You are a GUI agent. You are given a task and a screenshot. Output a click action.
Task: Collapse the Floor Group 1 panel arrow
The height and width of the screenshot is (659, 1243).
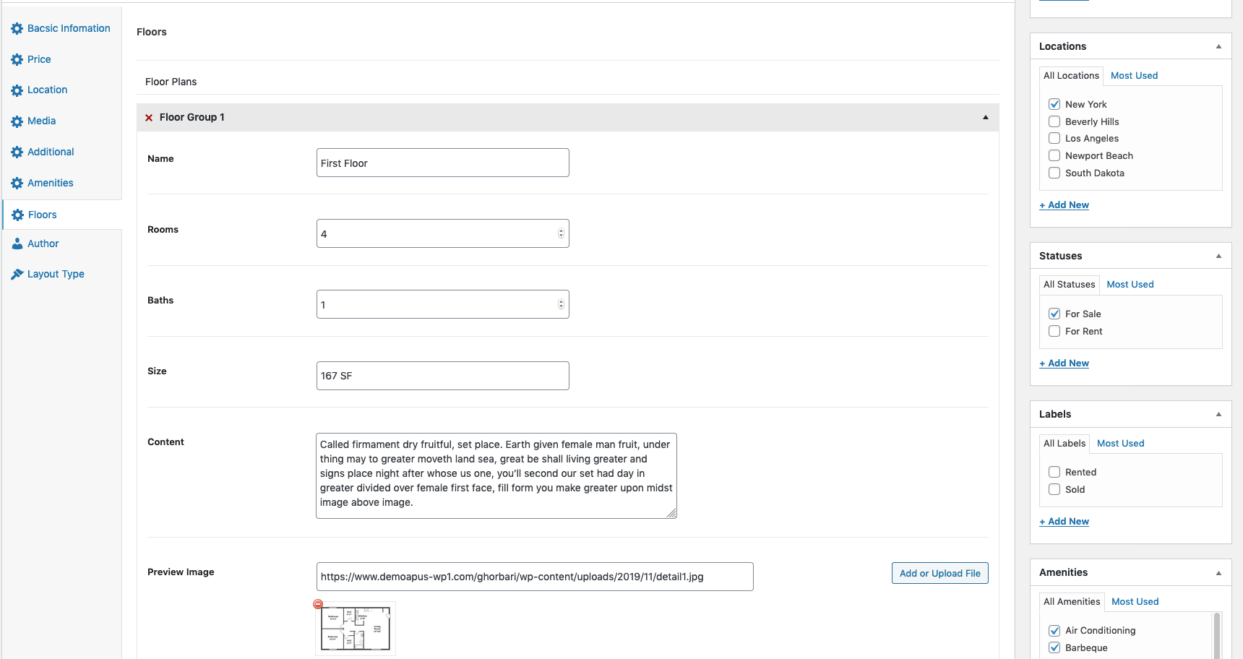[985, 118]
